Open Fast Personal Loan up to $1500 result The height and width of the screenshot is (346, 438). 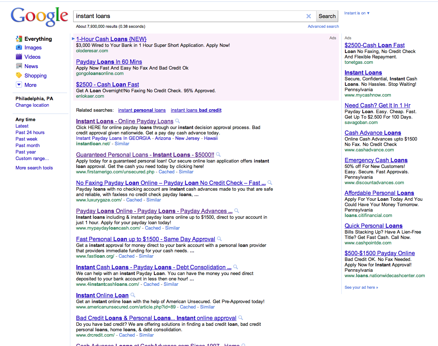[146, 239]
